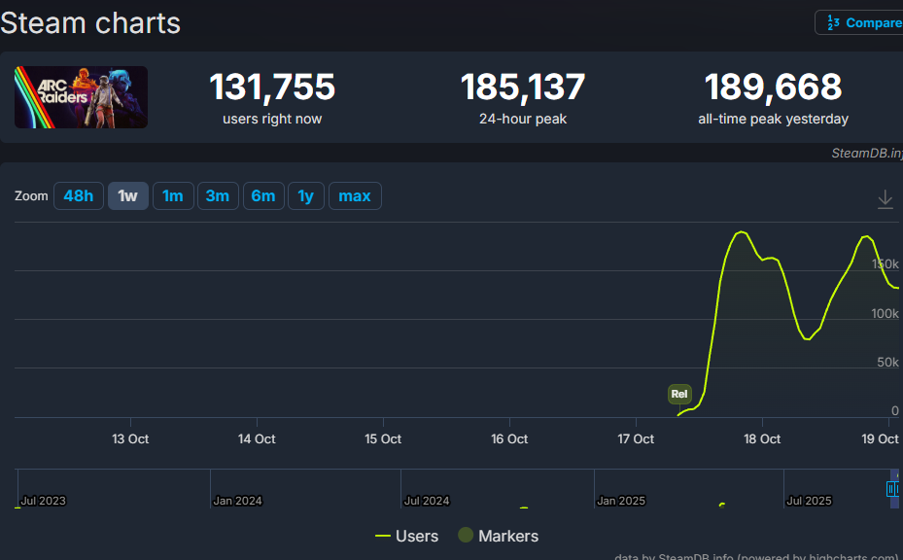Toggle Users series in legend

(406, 536)
